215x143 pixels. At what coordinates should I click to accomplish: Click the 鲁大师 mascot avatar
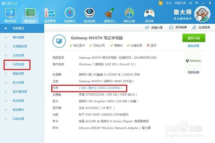point(202,14)
